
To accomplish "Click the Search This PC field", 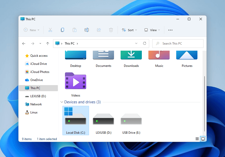I will click(178, 44).
